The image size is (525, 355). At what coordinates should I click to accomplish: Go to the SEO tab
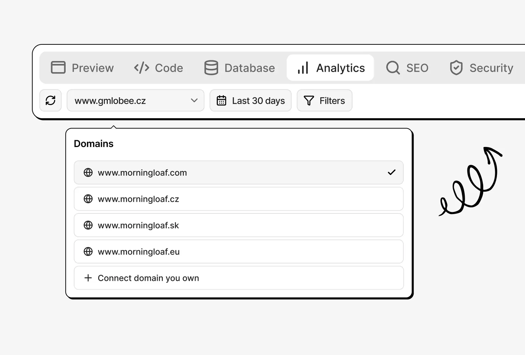point(407,68)
